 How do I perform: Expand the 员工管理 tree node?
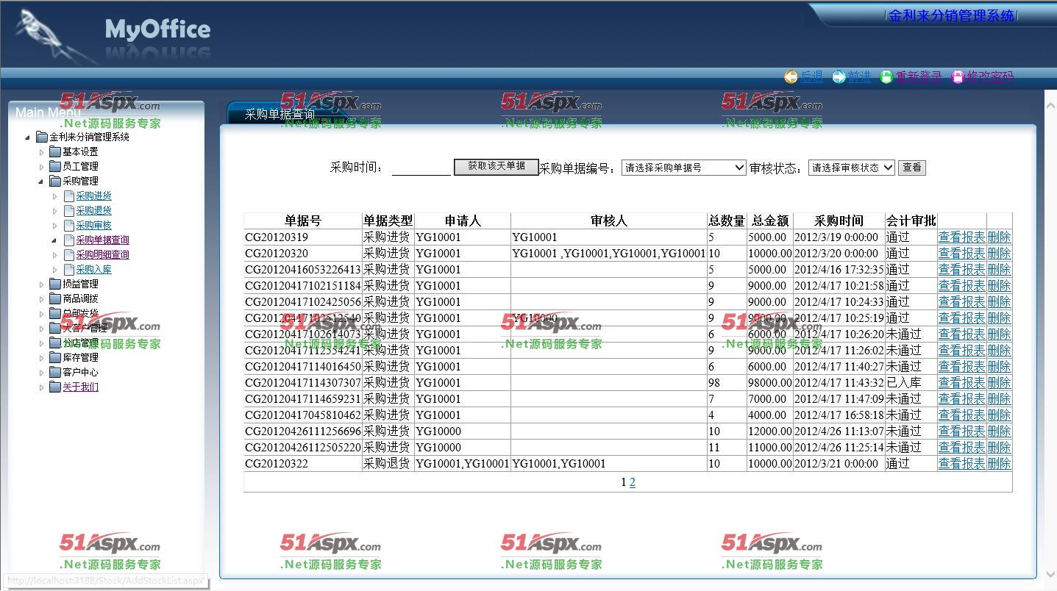(42, 167)
